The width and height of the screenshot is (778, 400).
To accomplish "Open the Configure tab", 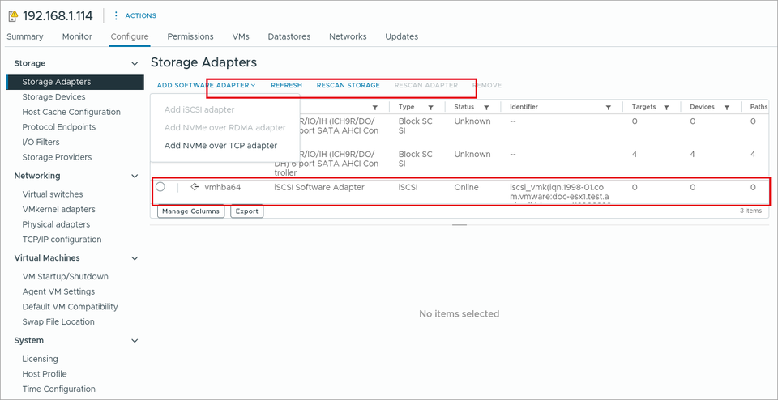I will click(130, 36).
